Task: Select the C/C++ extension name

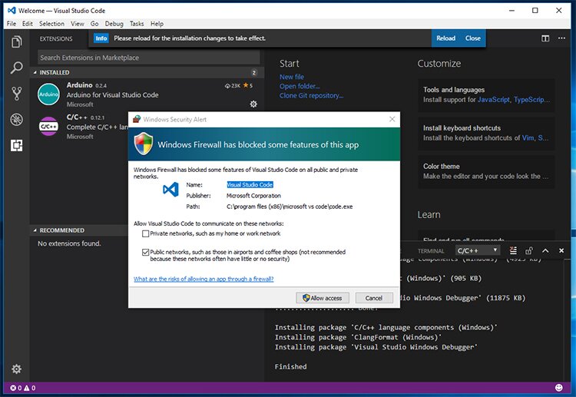Action: pos(77,117)
